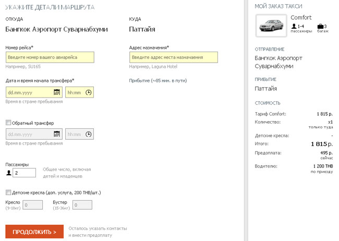
Task: Click Паттайя under ПРИБЫТИЕ in order panel
Action: (265, 89)
